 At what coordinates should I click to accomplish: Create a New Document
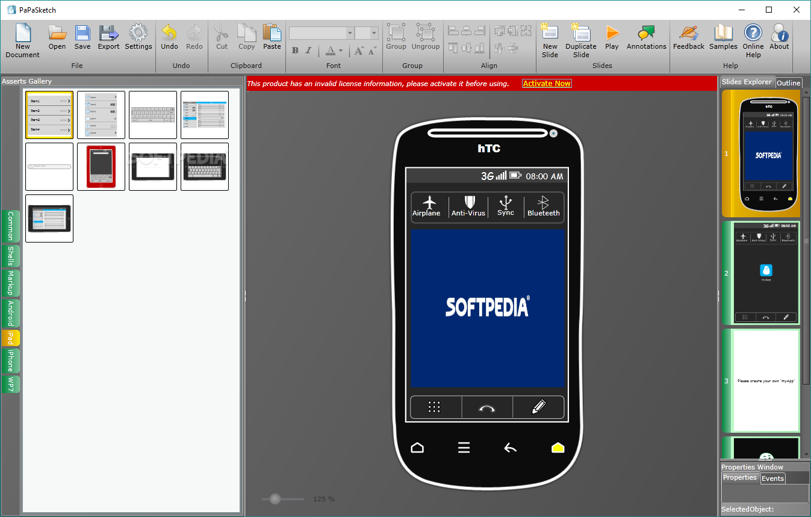pos(23,40)
